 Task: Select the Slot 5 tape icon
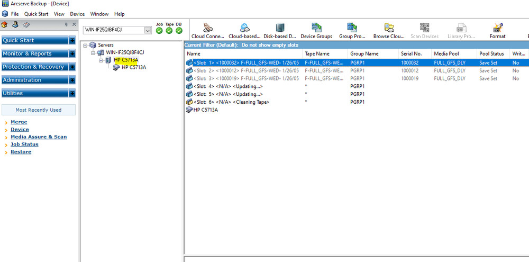coord(189,94)
